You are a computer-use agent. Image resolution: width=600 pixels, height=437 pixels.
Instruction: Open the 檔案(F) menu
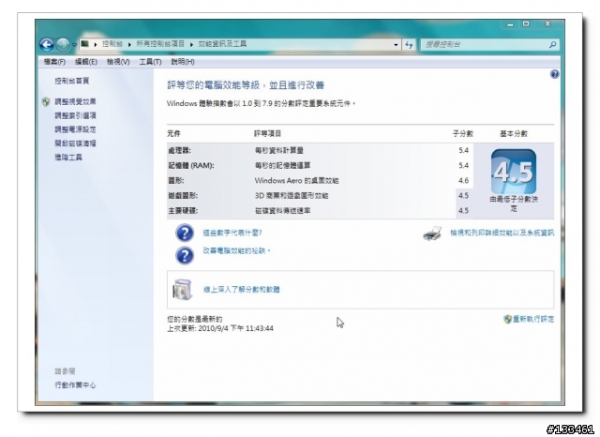pyautogui.click(x=54, y=62)
